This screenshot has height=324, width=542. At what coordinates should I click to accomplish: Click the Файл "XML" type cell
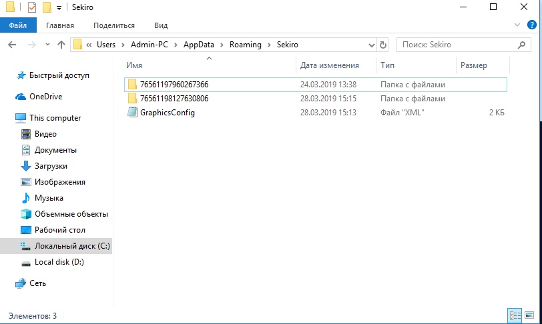pos(402,113)
